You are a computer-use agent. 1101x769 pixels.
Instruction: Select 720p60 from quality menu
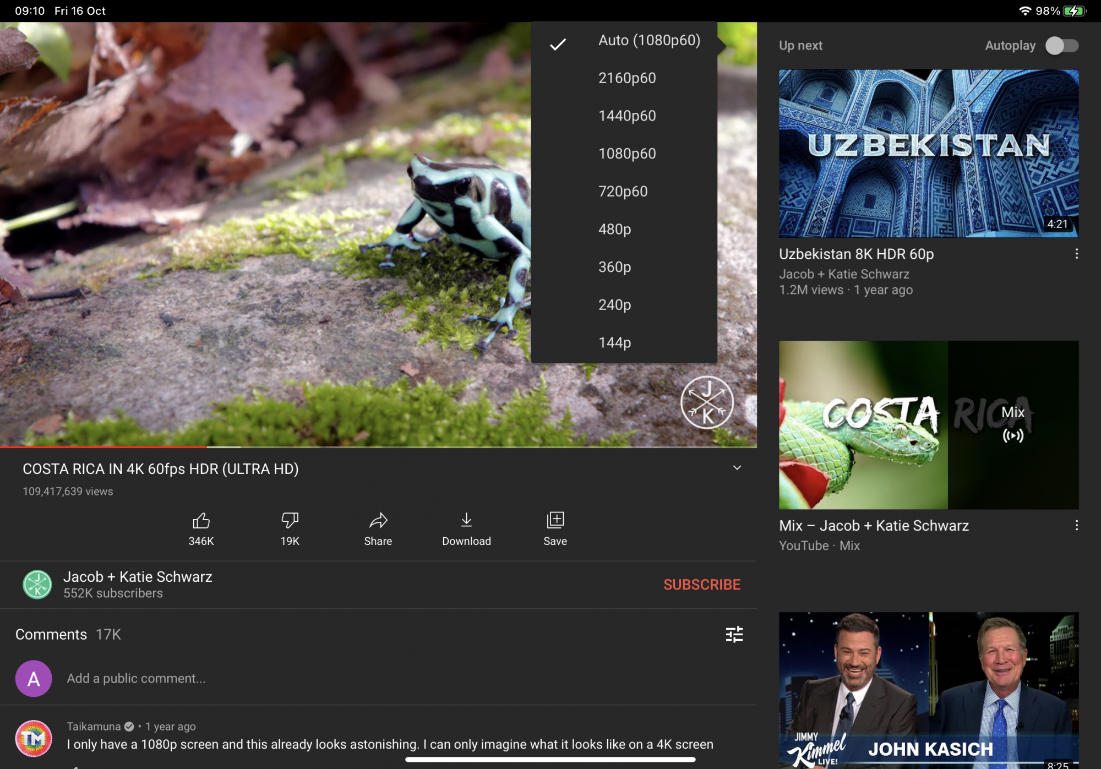coord(623,192)
